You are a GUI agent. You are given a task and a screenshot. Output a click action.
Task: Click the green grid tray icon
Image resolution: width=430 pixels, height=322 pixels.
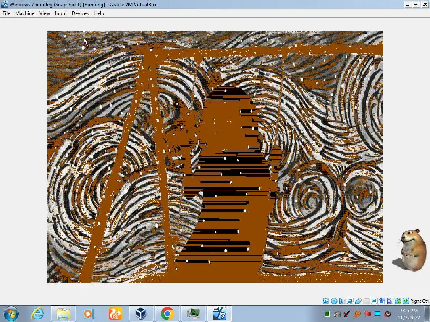tap(327, 314)
